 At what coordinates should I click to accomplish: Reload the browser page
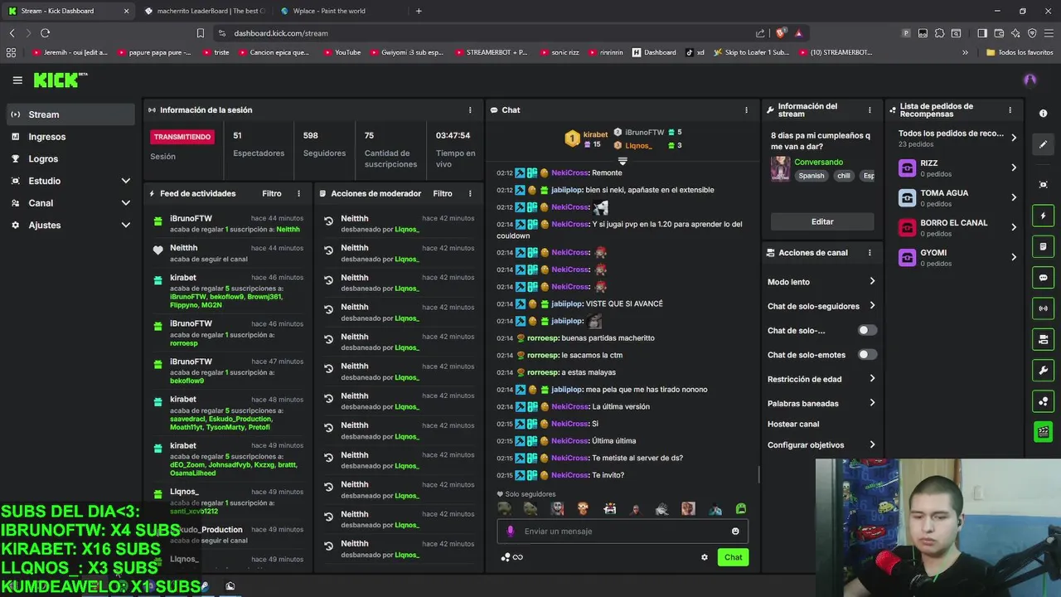(45, 33)
